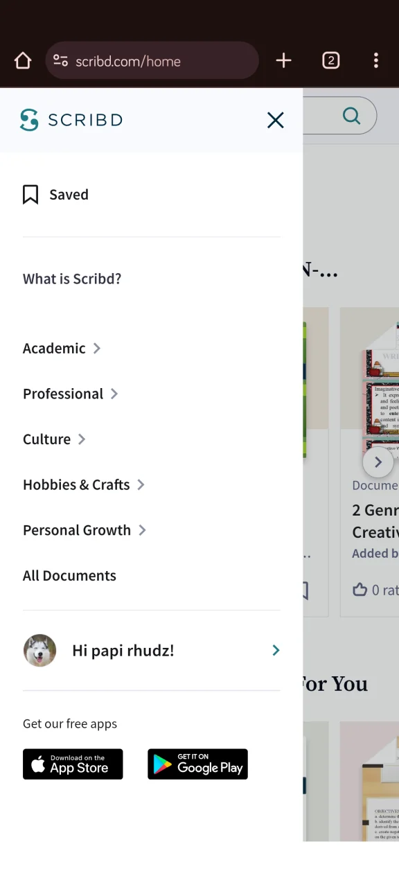Screen dimensions: 399x887
Task: Tap the search magnifier icon
Action: pyautogui.click(x=352, y=116)
